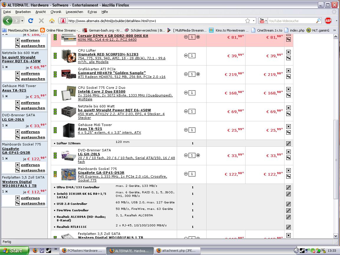The height and width of the screenshot is (255, 340).
Task: Remove Asus TA-925 case row with X icon
Action: [x=288, y=126]
